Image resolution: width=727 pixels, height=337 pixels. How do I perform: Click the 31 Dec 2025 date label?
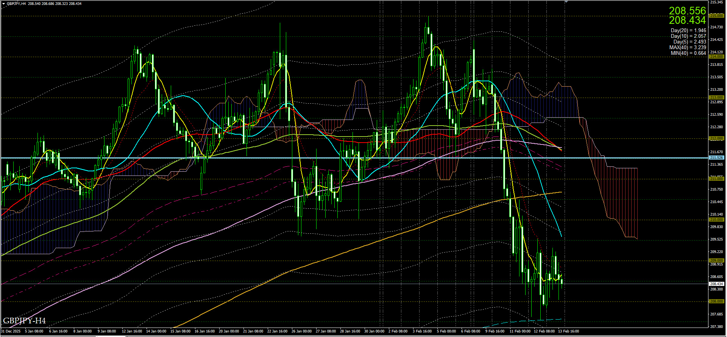(x=11, y=331)
